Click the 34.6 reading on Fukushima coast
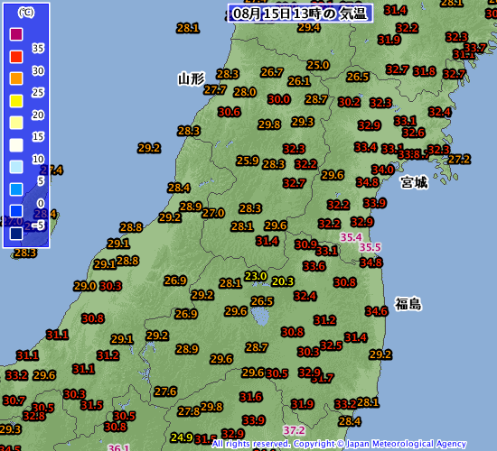Viewport: 497px width, 451px height. click(x=376, y=311)
